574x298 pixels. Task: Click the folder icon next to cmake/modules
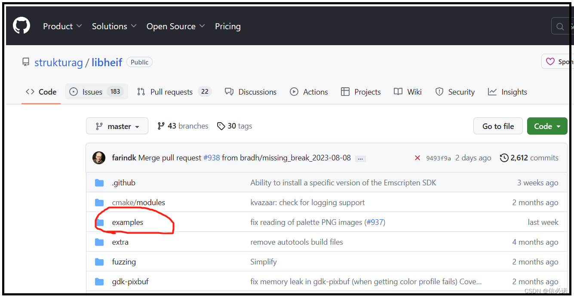click(x=99, y=203)
